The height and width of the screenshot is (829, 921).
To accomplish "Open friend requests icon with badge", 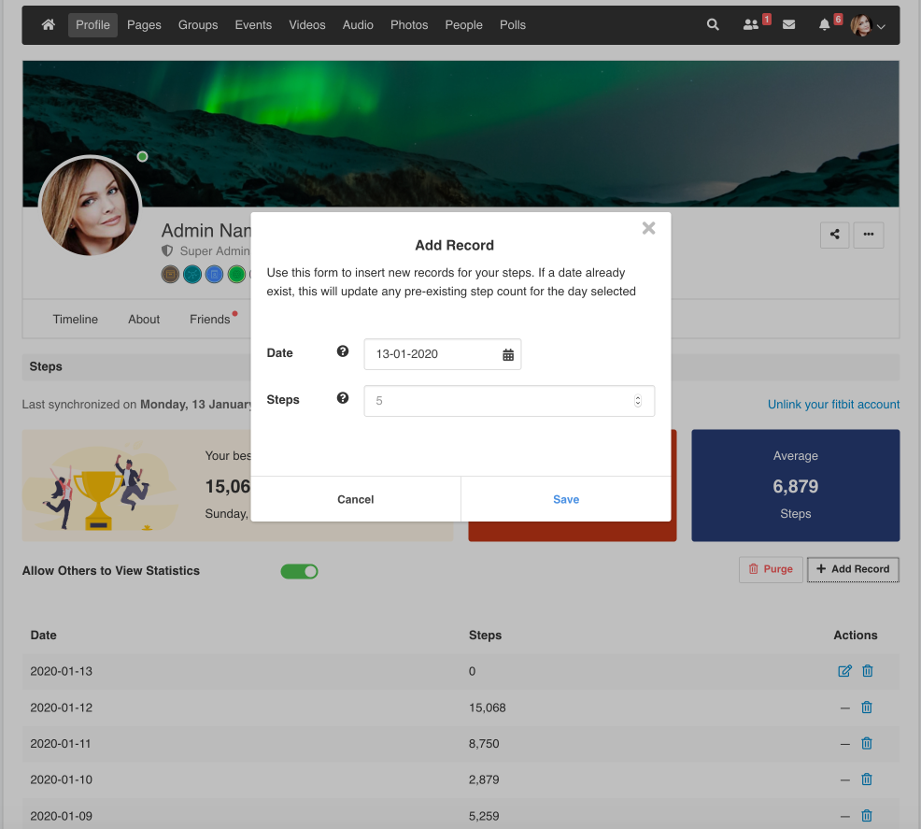I will [x=751, y=25].
